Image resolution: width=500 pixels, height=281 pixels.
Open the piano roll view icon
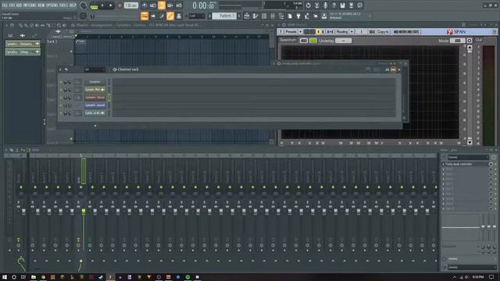pos(255,16)
